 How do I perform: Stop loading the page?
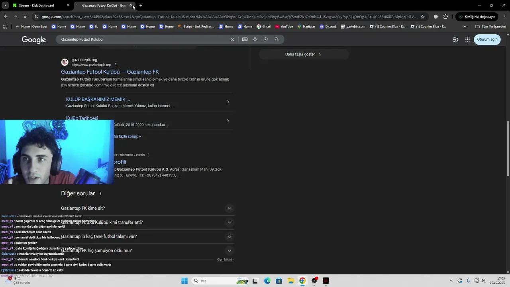[x=25, y=17]
